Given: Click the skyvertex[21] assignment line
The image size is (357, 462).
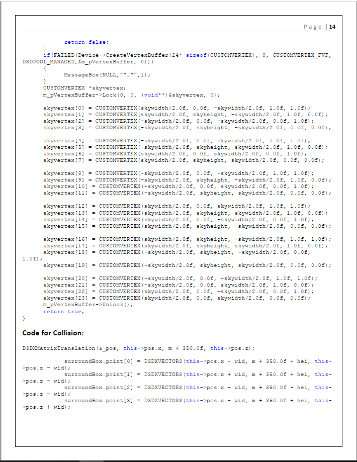Looking at the screenshot, I should pos(178,285).
